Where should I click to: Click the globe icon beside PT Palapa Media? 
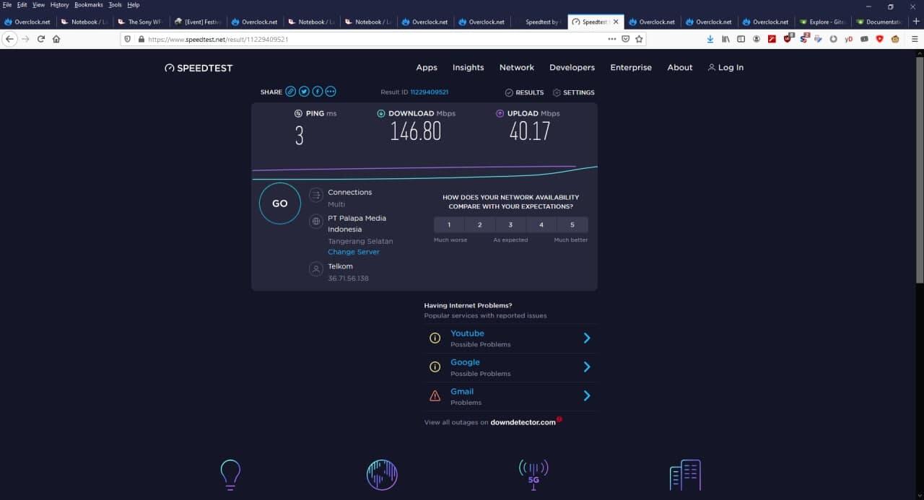point(315,222)
